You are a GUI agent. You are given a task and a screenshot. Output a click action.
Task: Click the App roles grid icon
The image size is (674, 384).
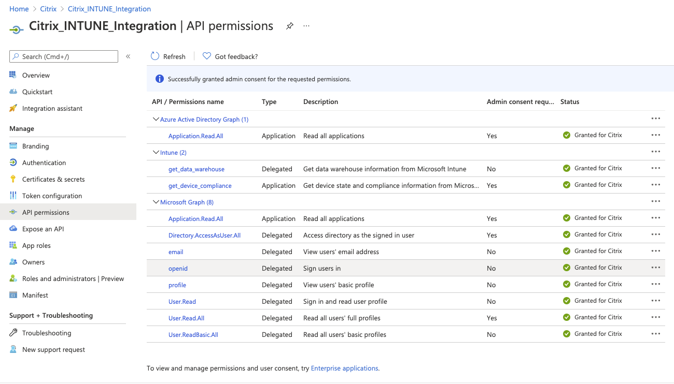click(13, 245)
